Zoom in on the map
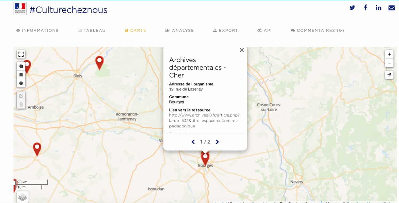The width and height of the screenshot is (399, 203). point(389,55)
